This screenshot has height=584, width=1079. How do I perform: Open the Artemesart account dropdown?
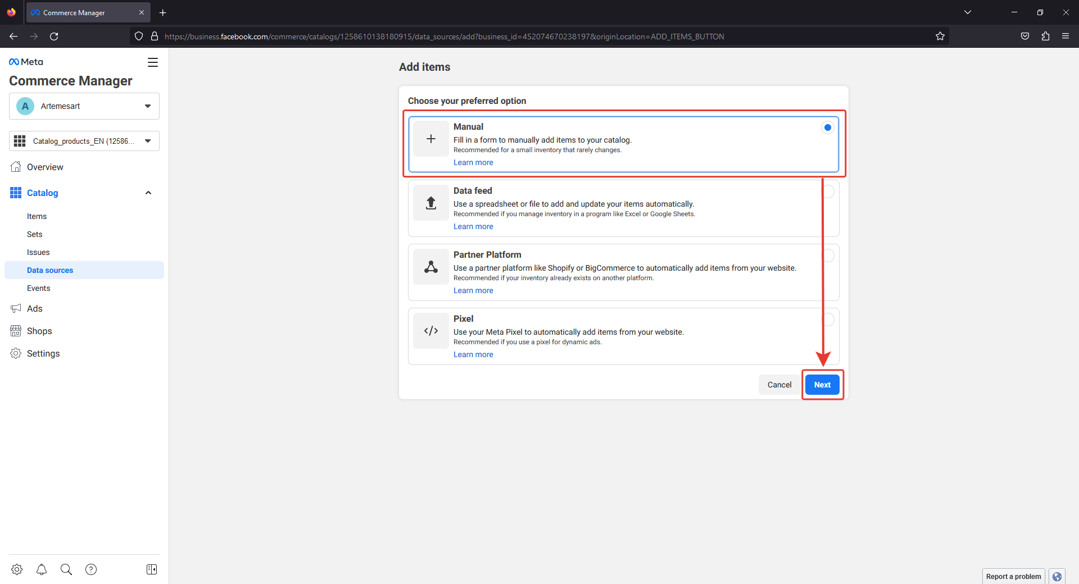[84, 106]
